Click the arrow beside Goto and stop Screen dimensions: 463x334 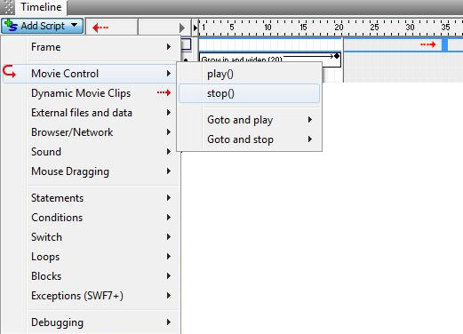tap(310, 139)
